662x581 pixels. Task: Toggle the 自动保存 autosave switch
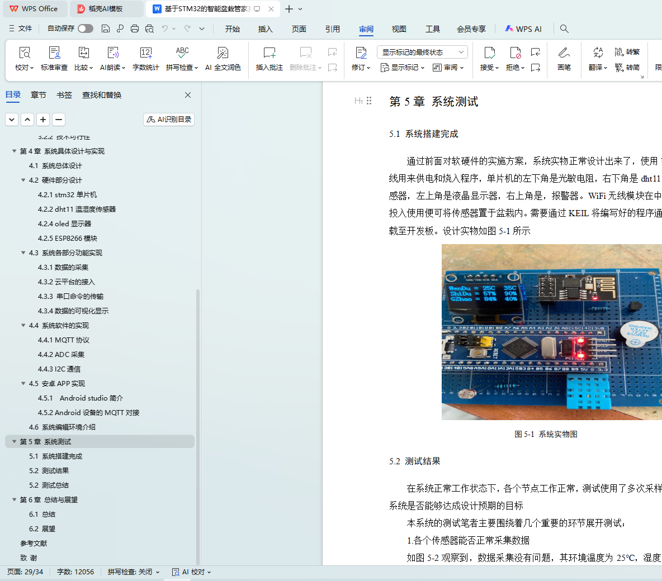pos(85,28)
